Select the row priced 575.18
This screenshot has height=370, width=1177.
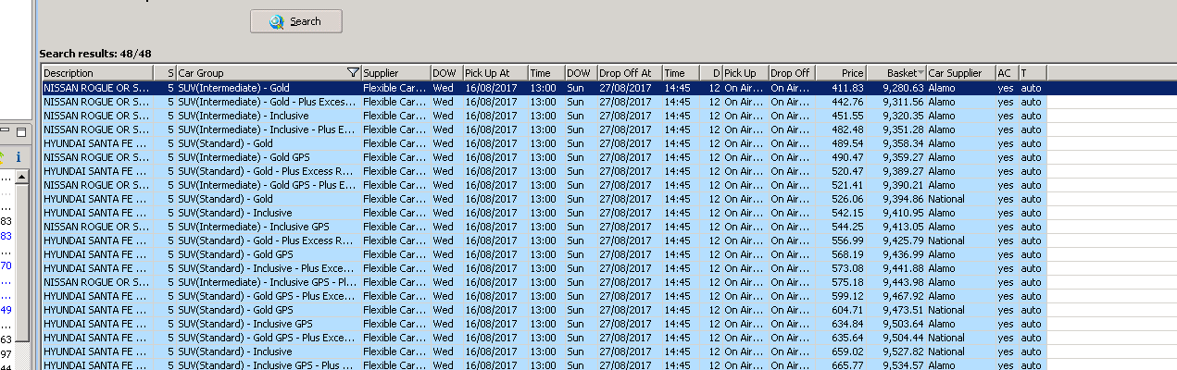(x=545, y=282)
